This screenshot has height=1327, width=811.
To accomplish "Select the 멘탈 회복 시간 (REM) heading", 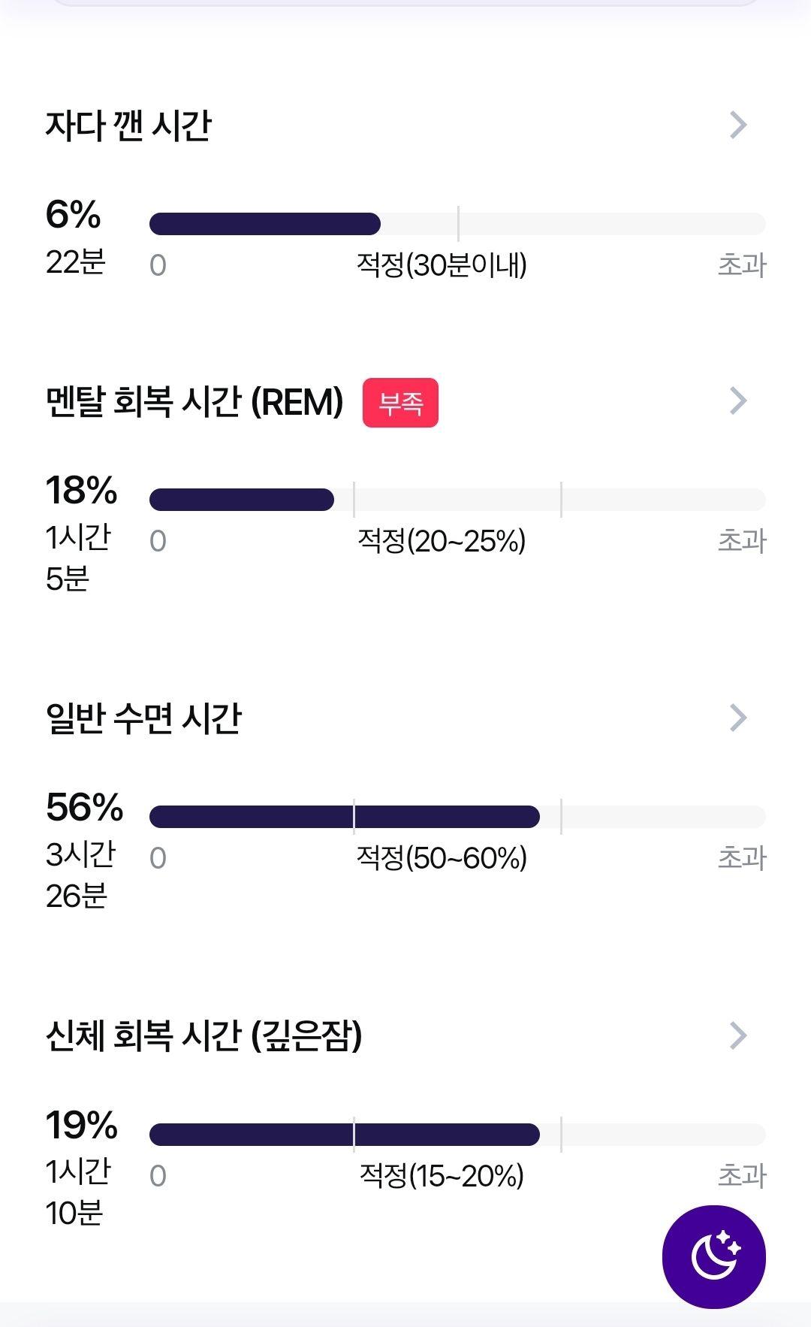I will coord(194,402).
